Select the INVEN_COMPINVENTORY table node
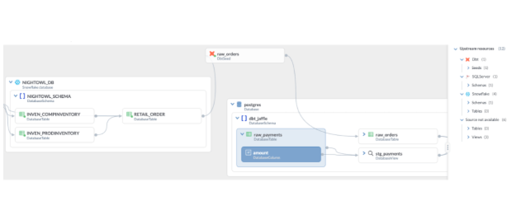 tap(54, 116)
